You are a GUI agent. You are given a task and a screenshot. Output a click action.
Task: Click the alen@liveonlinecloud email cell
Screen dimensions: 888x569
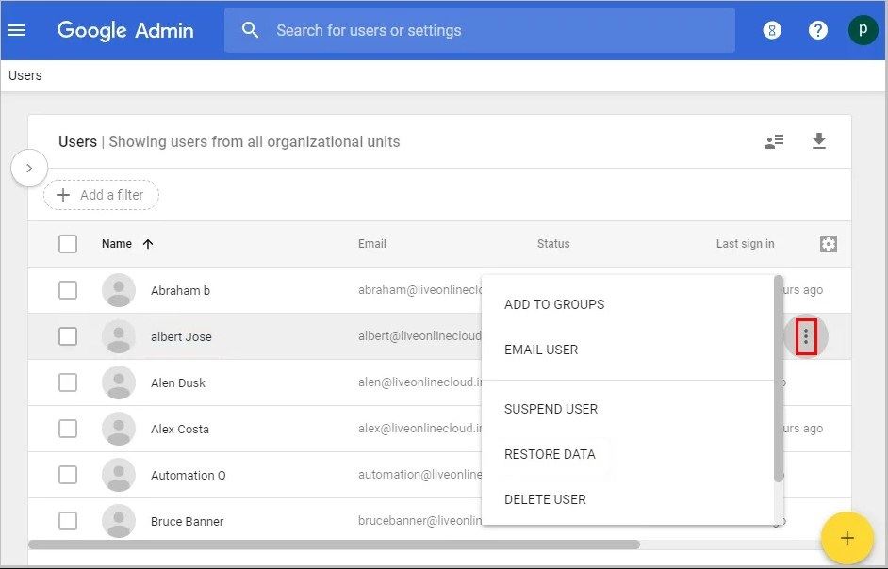pyautogui.click(x=419, y=382)
